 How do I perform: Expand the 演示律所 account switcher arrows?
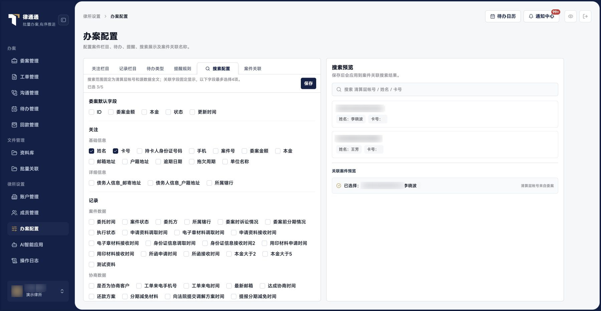[62, 291]
